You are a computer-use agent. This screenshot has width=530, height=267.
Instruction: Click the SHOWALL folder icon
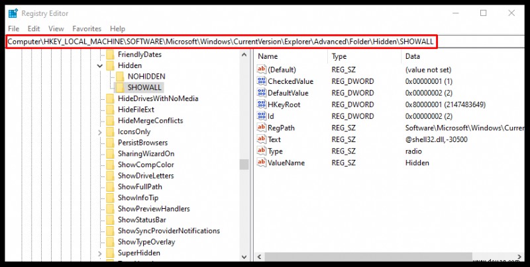pos(120,88)
